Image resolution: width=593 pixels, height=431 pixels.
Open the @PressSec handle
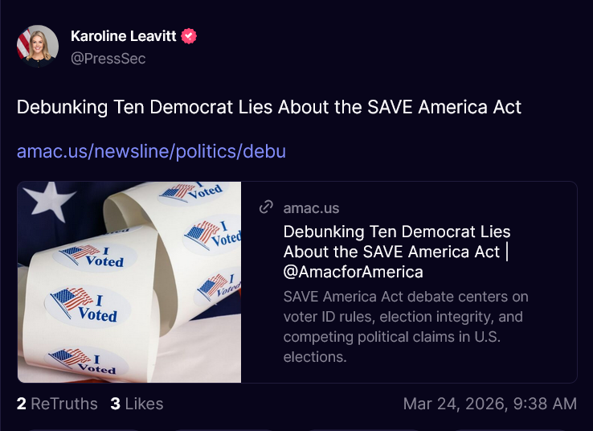pyautogui.click(x=108, y=58)
